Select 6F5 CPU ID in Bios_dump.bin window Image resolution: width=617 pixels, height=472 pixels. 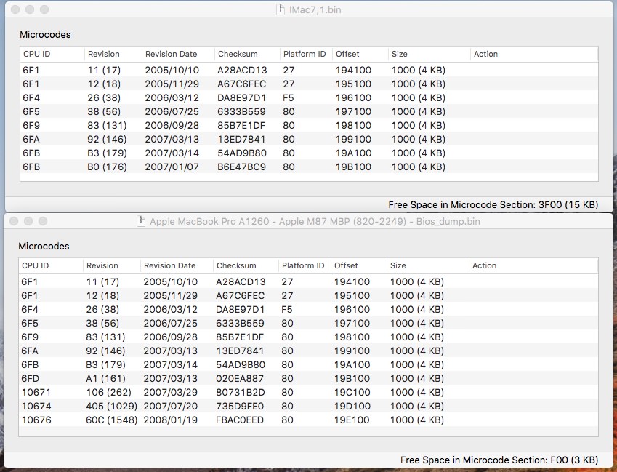(x=30, y=323)
